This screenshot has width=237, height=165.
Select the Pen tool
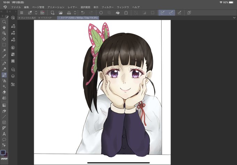click(x=4, y=63)
